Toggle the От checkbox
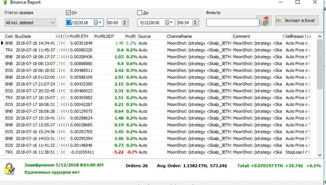The height and width of the screenshot is (185, 326). click(x=68, y=13)
